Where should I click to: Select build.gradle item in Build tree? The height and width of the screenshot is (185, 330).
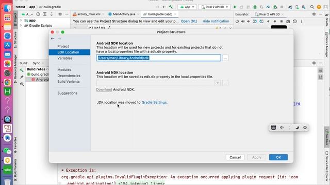(38, 74)
